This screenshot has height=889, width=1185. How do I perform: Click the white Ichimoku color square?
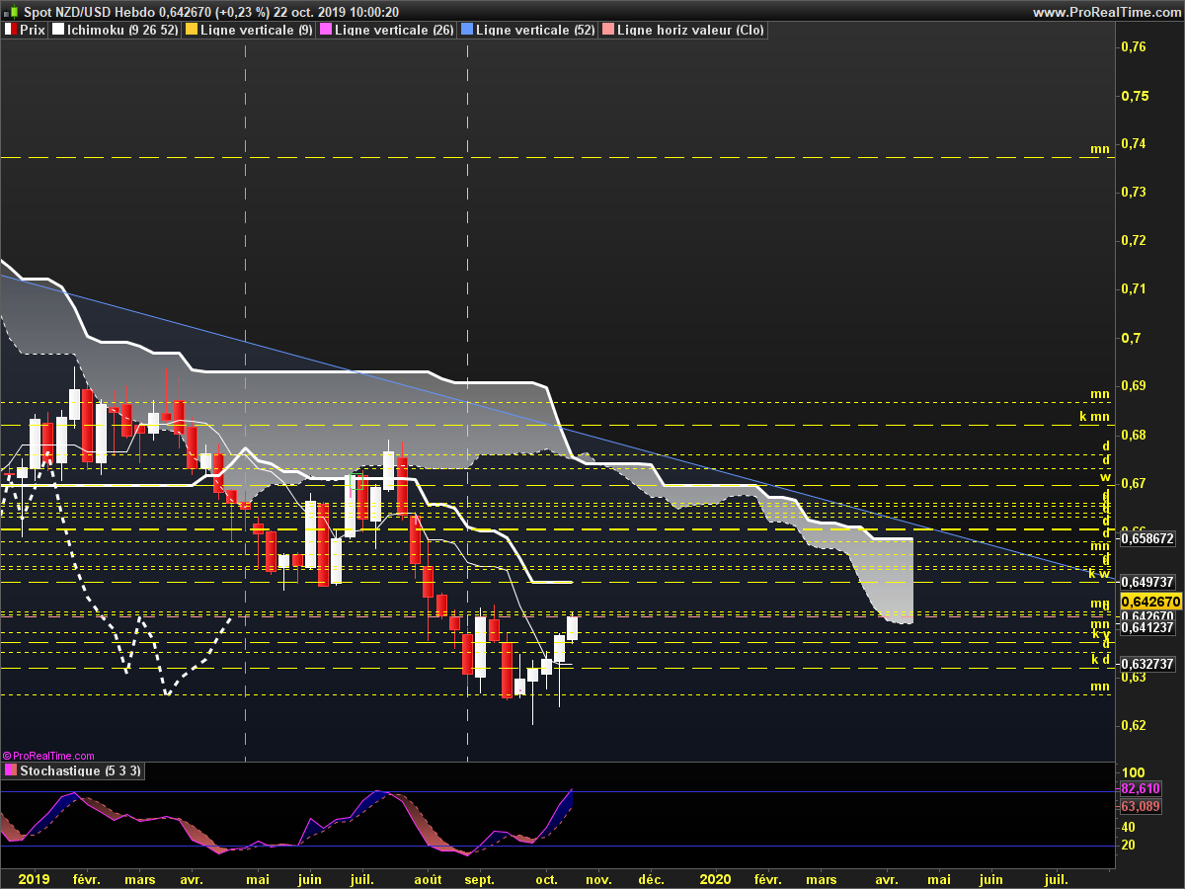point(58,30)
